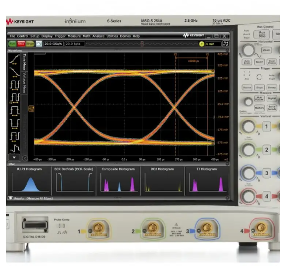
Task: Tap the Digital D15-D0 connector port
Action: (x=35, y=225)
